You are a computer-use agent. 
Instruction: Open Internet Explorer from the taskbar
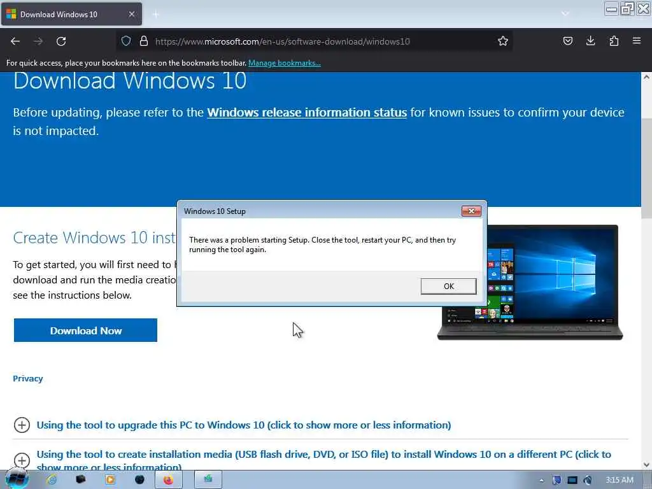pyautogui.click(x=52, y=480)
